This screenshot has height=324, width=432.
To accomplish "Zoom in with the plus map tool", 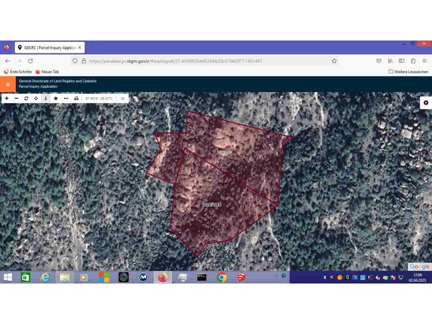I will [7, 99].
